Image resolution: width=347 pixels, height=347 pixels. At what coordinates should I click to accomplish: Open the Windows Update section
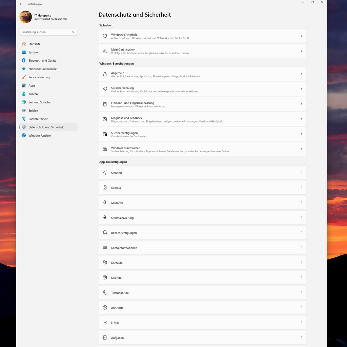pos(39,136)
